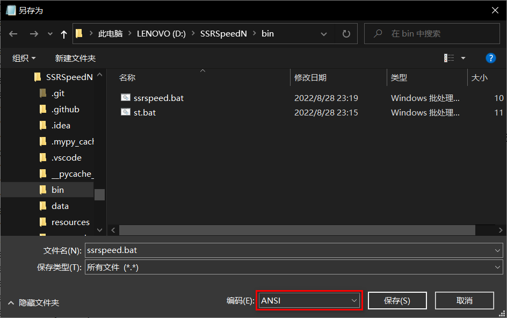Open the 保存类型 file type dropdown

click(x=497, y=267)
